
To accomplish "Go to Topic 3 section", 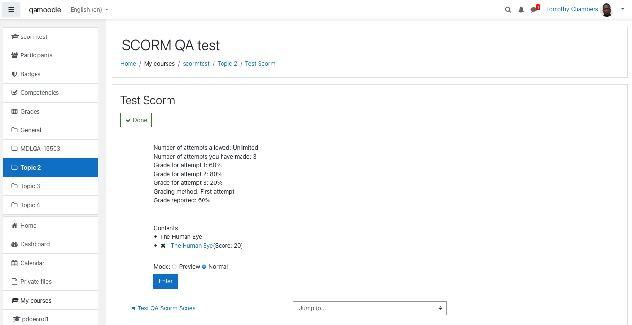I will click(51, 186).
